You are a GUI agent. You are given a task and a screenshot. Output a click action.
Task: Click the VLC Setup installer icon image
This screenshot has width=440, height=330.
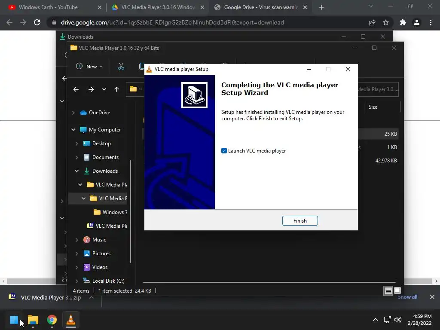(194, 95)
